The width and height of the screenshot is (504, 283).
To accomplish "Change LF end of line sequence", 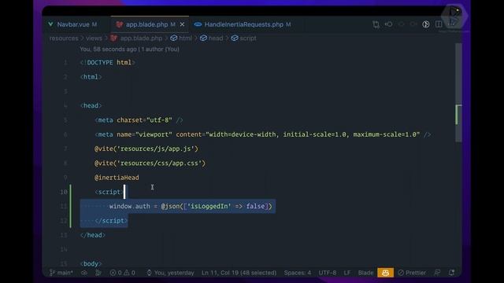I will pyautogui.click(x=347, y=273).
